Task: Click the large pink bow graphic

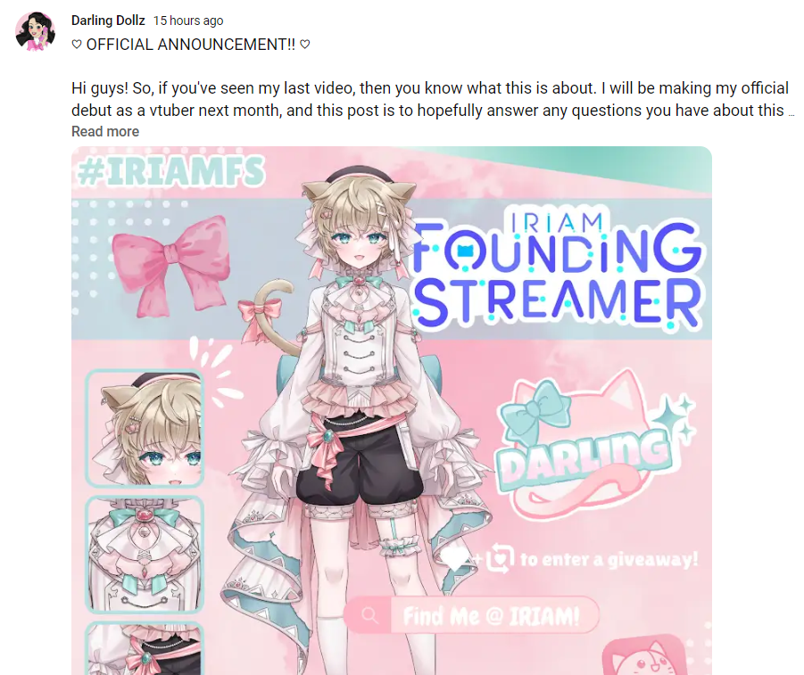Action: [x=170, y=265]
